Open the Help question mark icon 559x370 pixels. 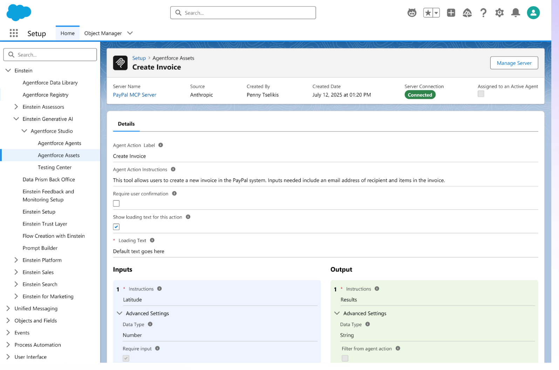point(483,13)
